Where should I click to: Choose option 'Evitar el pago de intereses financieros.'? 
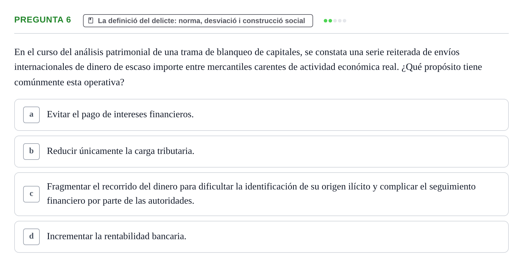(261, 115)
